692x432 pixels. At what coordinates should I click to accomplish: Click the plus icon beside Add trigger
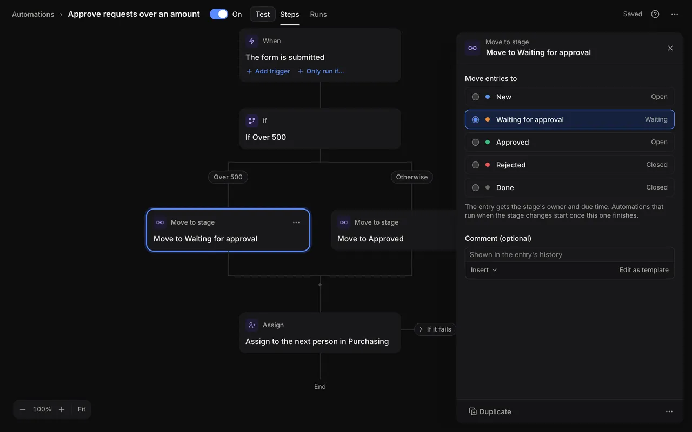coord(249,71)
